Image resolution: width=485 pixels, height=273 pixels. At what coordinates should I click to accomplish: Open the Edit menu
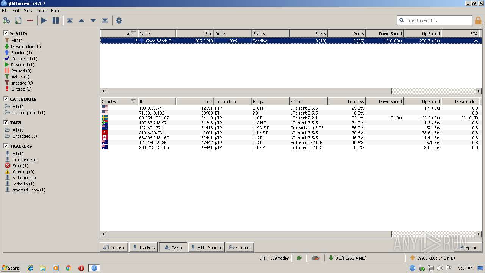16,11
